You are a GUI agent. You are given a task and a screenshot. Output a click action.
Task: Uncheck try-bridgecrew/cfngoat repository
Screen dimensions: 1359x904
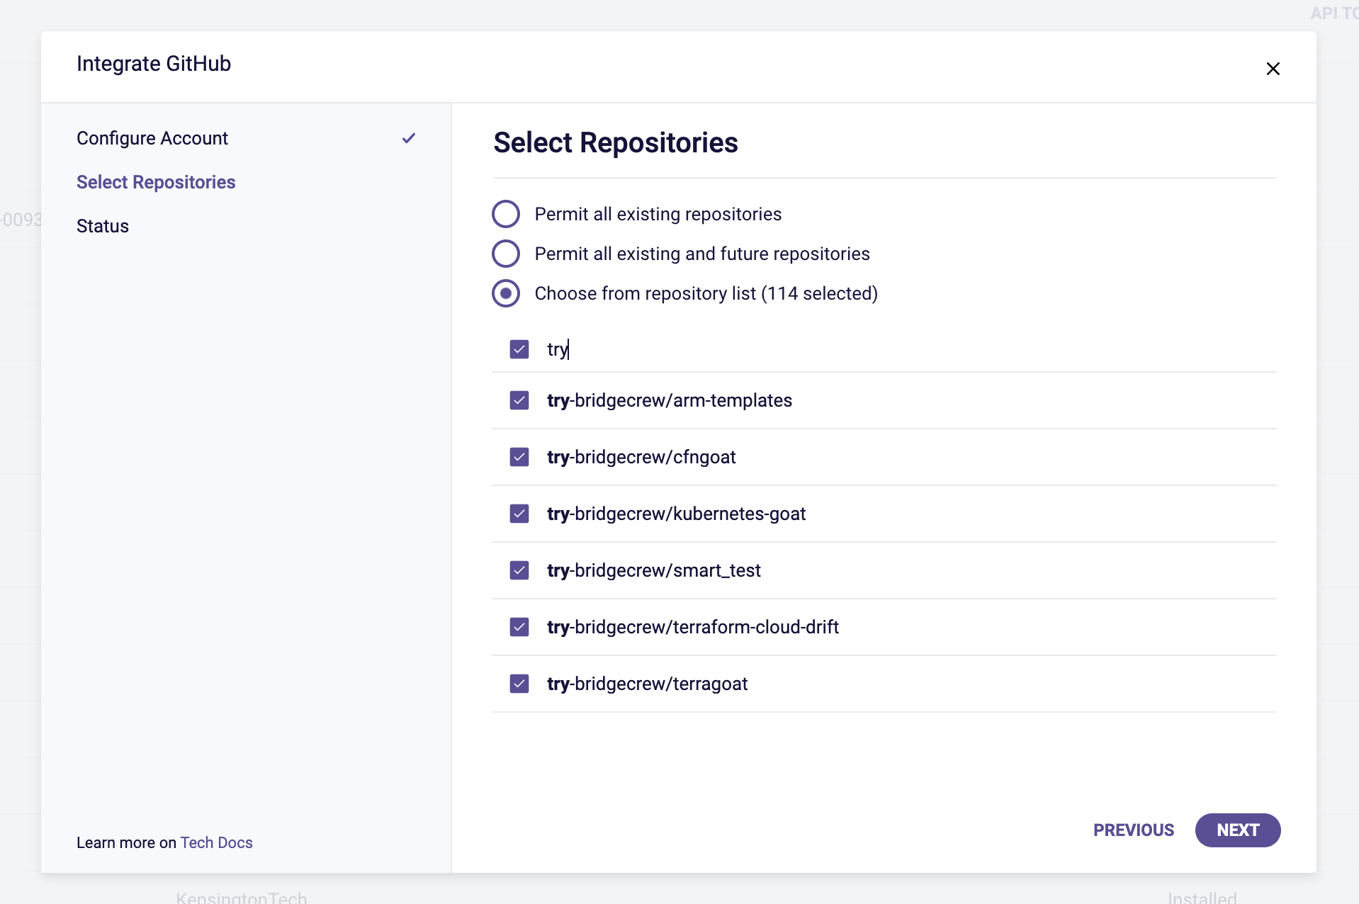(x=519, y=457)
